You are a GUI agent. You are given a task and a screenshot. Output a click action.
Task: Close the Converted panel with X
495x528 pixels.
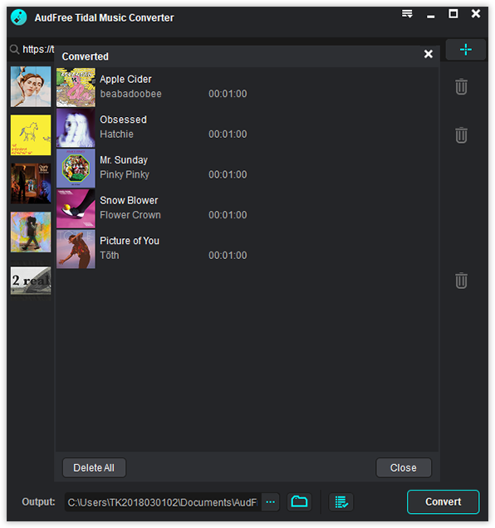click(x=429, y=54)
